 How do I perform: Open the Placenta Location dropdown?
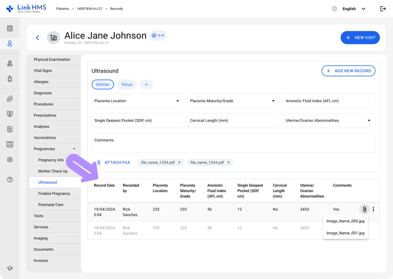click(x=138, y=101)
